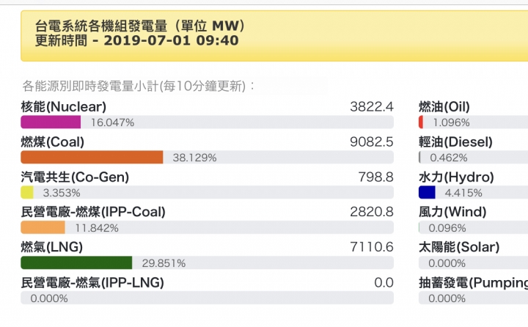Image resolution: width=528 pixels, height=327 pixels.
Task: Click the orange Coal progress bar
Action: pos(92,158)
